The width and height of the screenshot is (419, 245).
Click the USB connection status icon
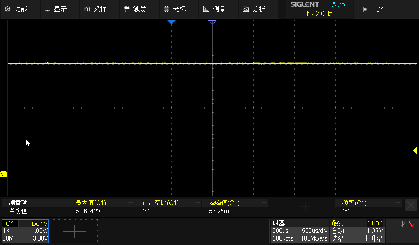pos(403,224)
